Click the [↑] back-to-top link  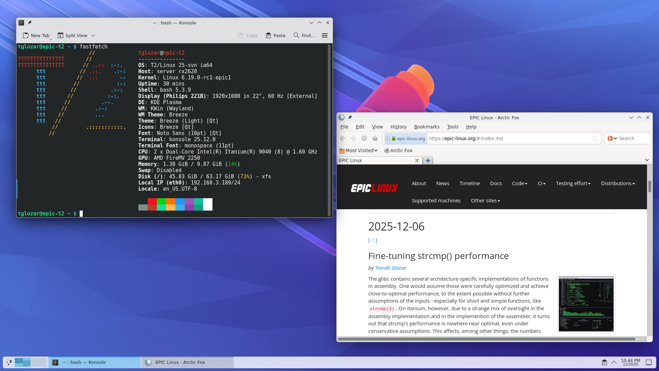coord(373,240)
